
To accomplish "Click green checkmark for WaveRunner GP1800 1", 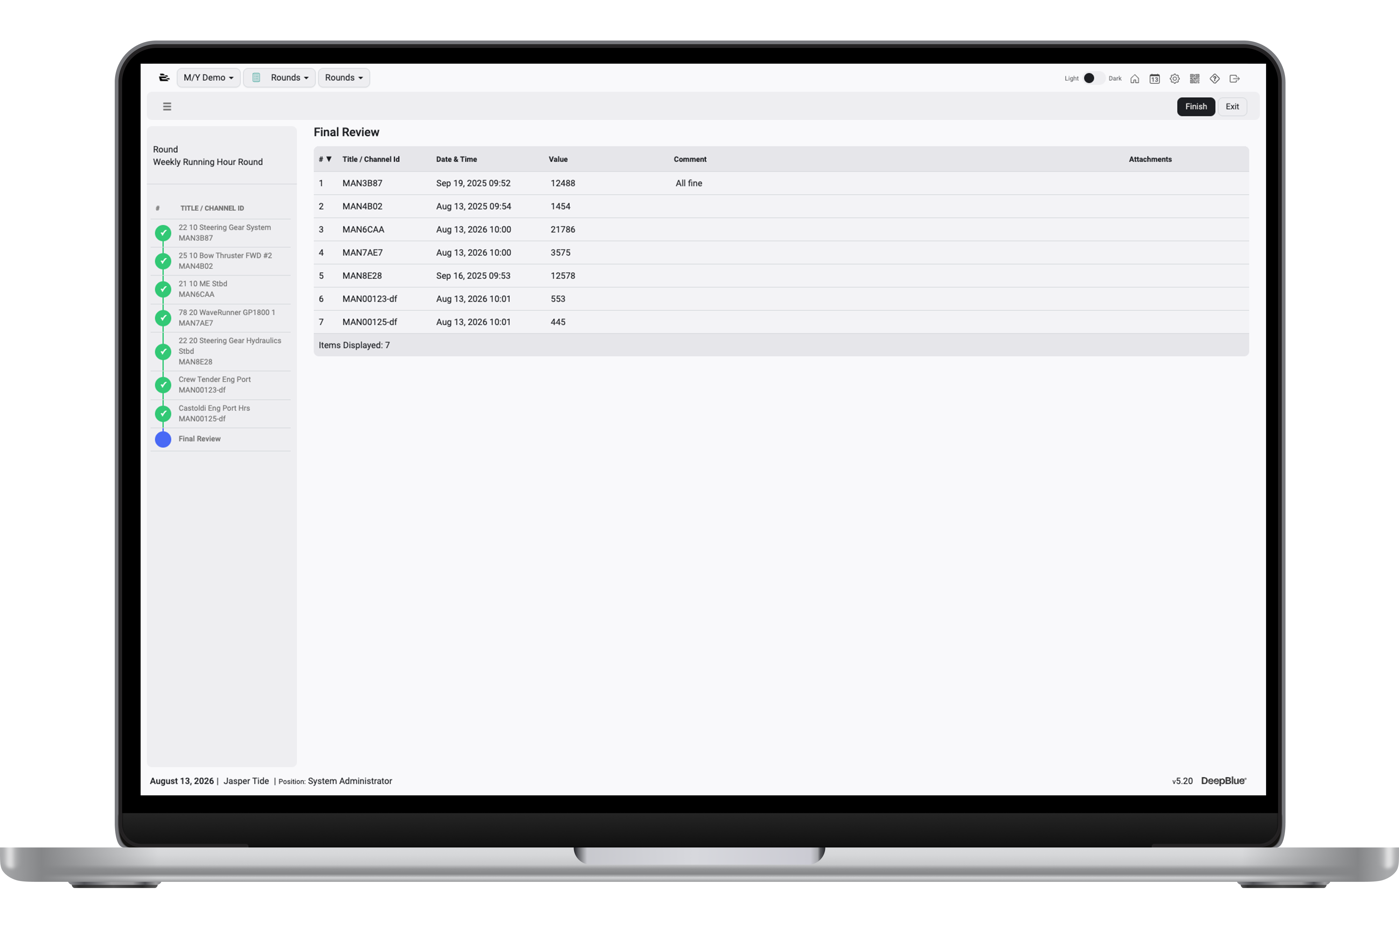I will 163,318.
